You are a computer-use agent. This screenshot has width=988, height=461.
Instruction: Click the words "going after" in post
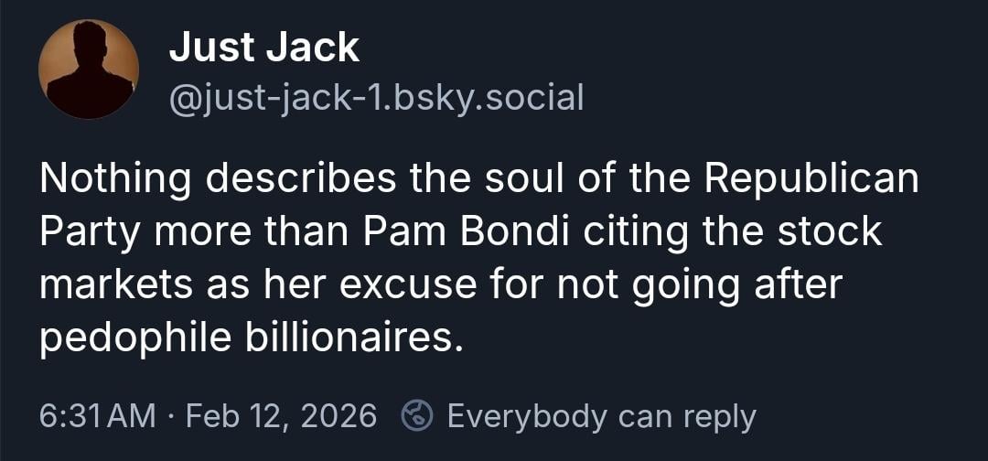[735, 286]
